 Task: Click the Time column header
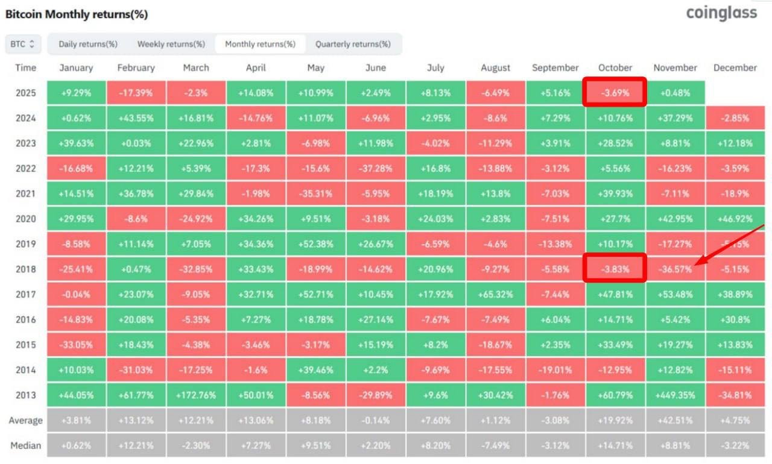[26, 67]
